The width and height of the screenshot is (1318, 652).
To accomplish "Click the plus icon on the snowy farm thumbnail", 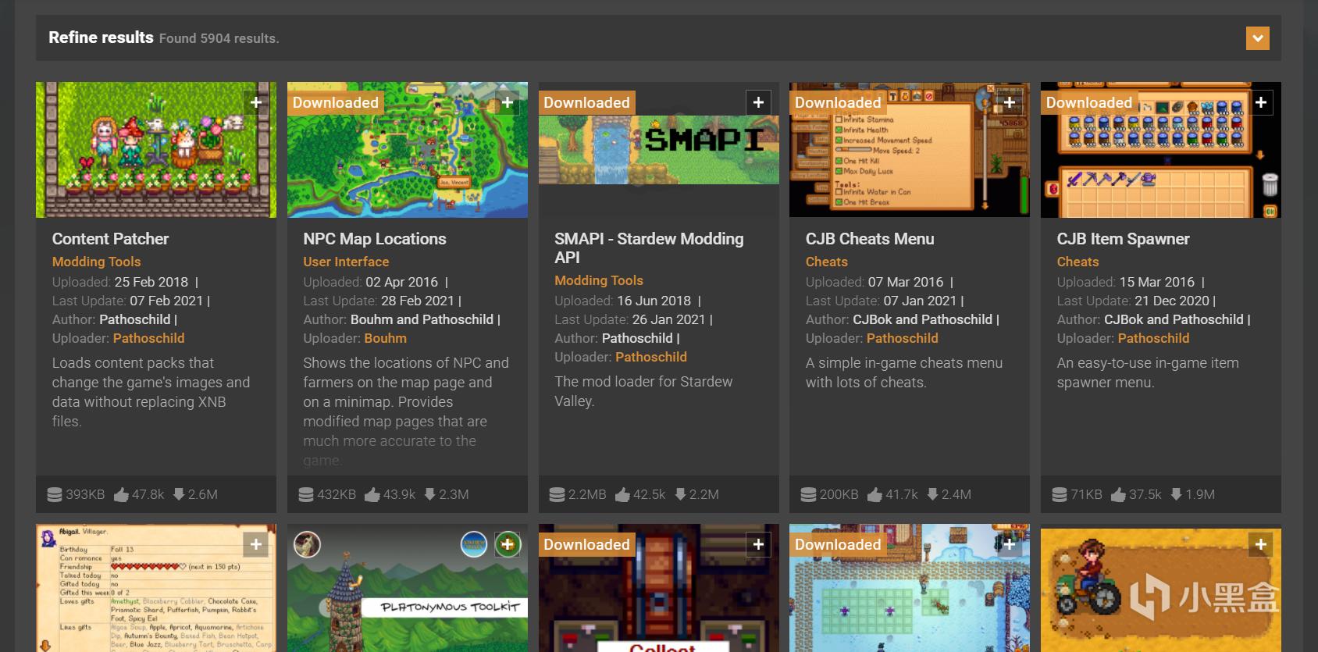I will point(1010,544).
